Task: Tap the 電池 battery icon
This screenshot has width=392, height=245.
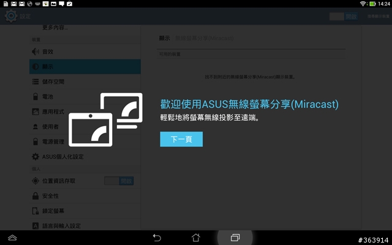Action: click(x=36, y=97)
